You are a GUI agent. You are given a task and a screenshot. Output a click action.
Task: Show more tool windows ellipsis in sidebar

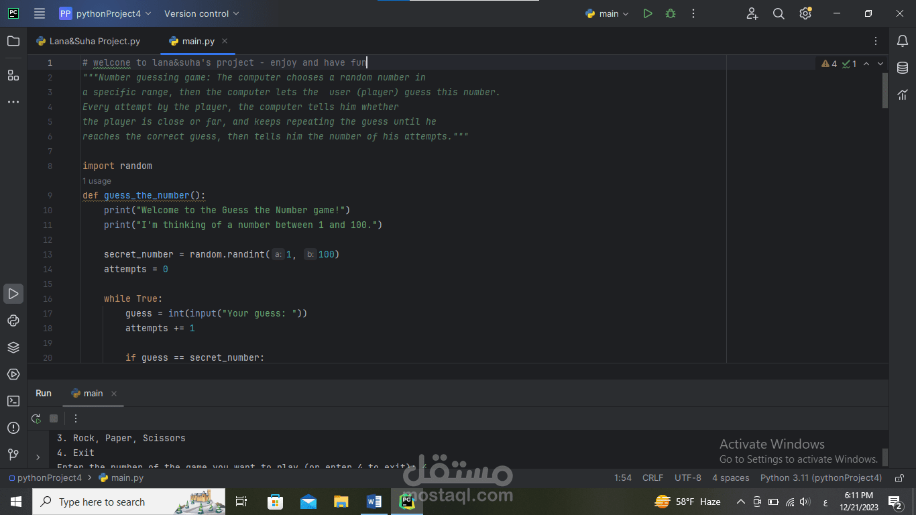(13, 102)
